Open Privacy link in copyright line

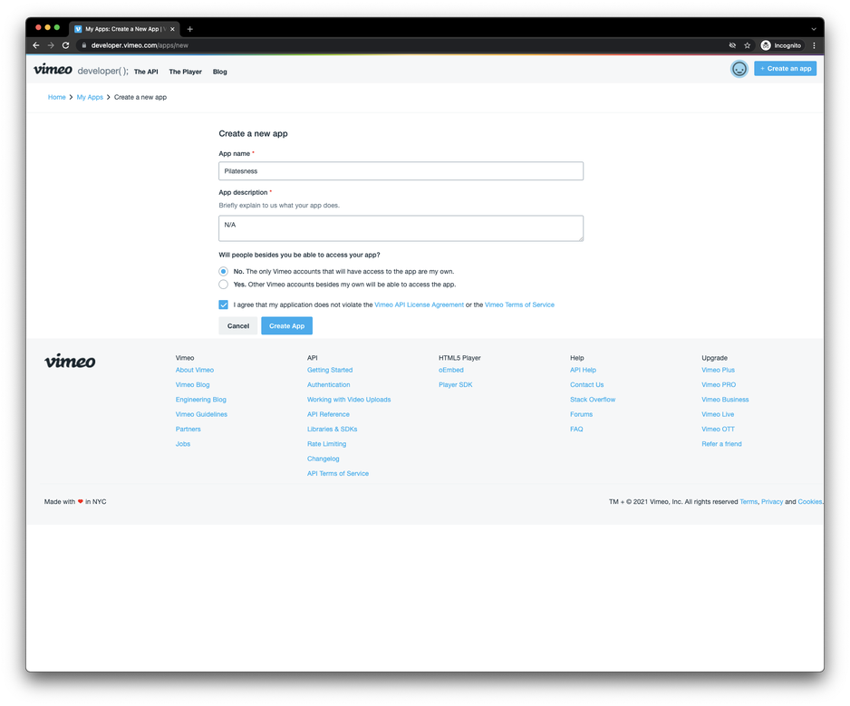pyautogui.click(x=772, y=501)
